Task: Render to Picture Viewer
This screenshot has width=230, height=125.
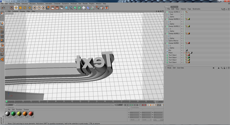Action: tap(57, 8)
